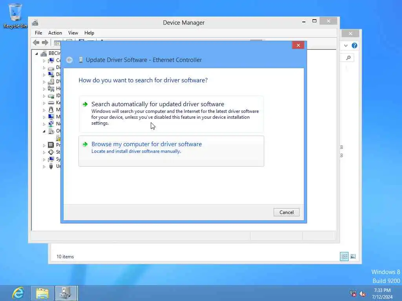
Task: Collapse the Other devices tree node
Action: coord(44,131)
